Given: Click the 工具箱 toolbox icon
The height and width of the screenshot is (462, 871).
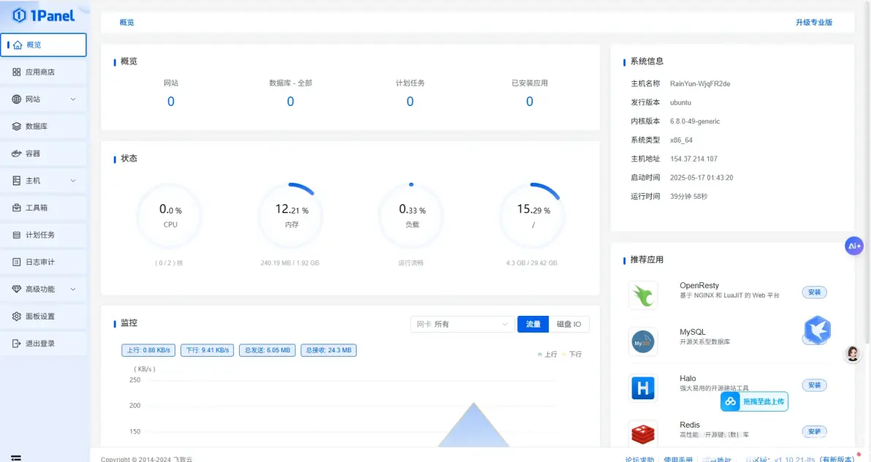Looking at the screenshot, I should click(17, 208).
